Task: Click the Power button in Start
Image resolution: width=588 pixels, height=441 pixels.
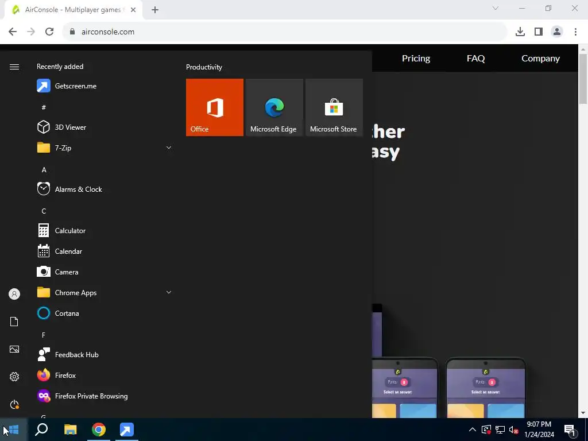Action: pos(14,404)
